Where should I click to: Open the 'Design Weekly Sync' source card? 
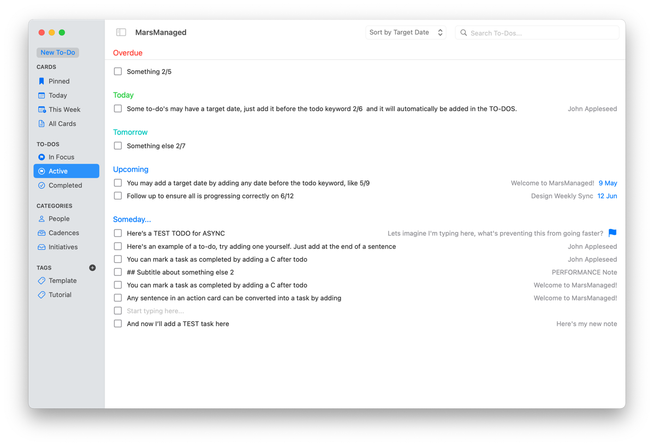pyautogui.click(x=562, y=196)
